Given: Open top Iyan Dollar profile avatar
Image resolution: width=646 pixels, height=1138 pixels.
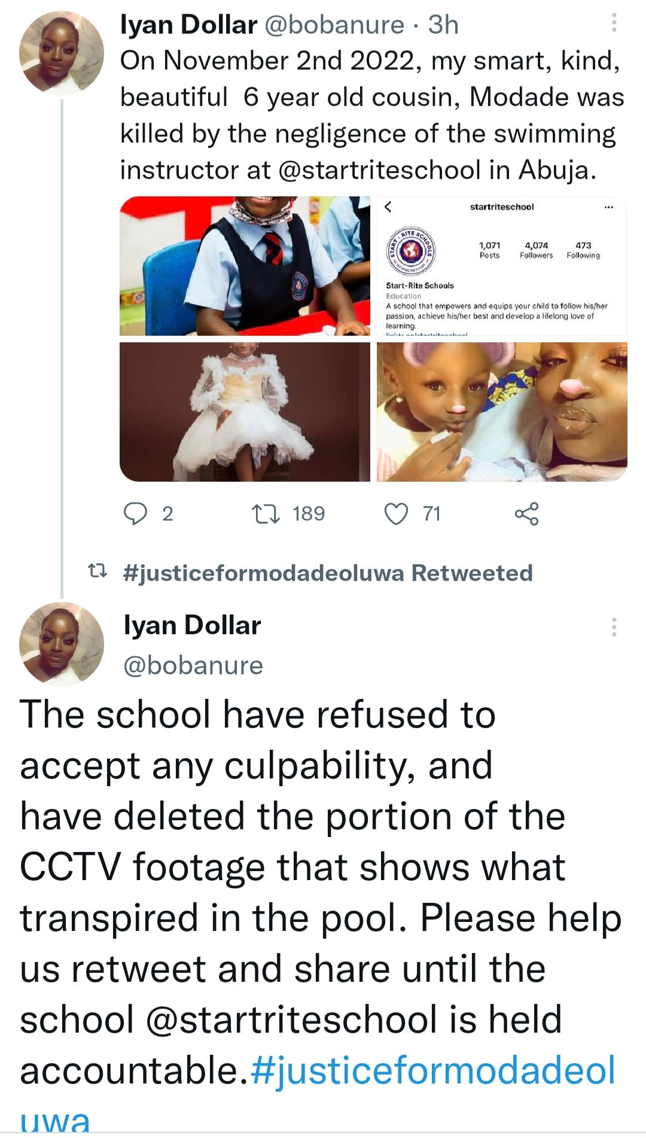Looking at the screenshot, I should pyautogui.click(x=62, y=53).
